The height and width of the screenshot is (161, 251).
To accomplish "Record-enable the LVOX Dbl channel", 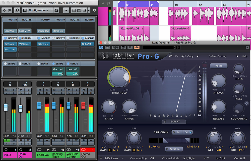I will tap(21, 150).
